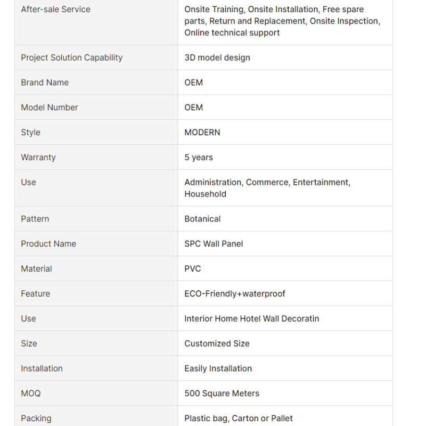Select the "5 years" warranty value
The height and width of the screenshot is (426, 426).
[198, 158]
